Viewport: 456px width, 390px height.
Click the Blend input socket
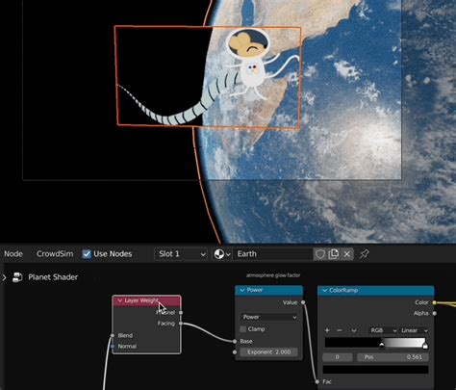click(x=113, y=335)
